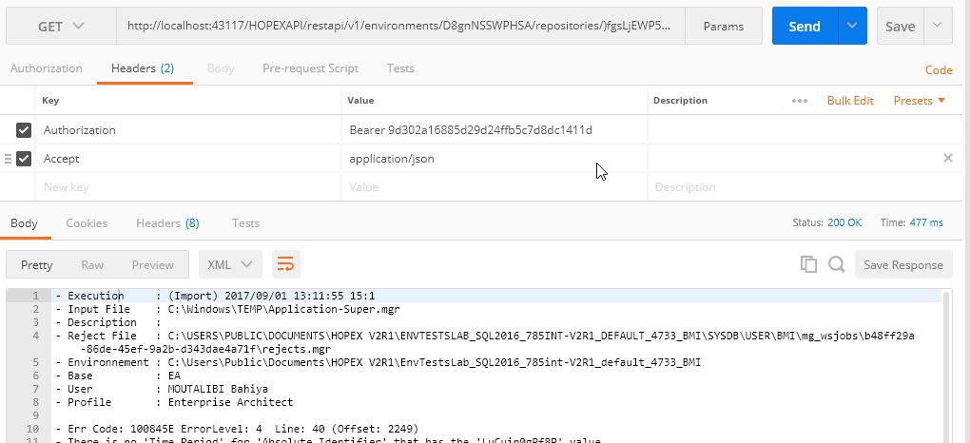Open the Presets dropdown
Viewport: 970px width, 443px height.
920,101
